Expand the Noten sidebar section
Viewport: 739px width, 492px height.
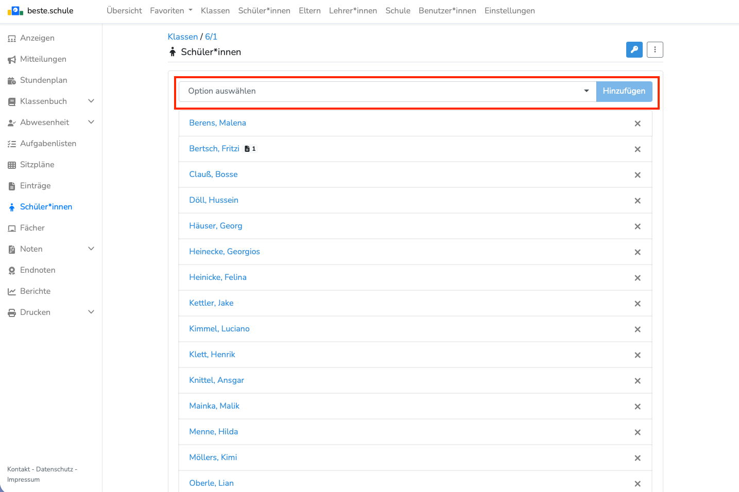coord(91,249)
